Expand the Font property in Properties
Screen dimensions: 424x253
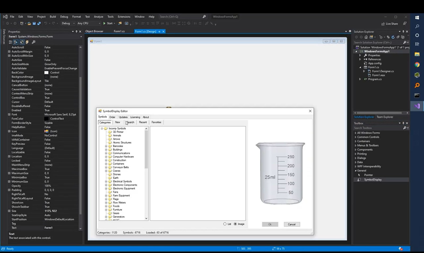click(9, 114)
